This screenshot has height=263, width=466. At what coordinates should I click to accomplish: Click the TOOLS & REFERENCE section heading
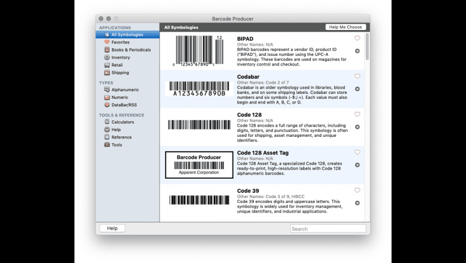122,115
